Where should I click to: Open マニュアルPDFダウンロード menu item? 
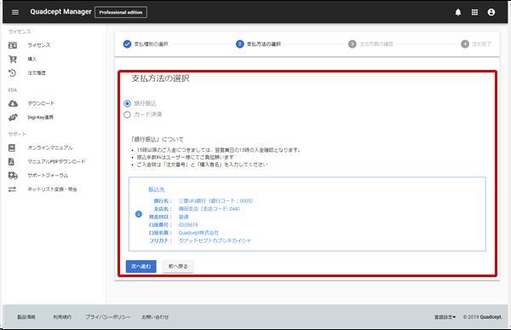coord(56,161)
